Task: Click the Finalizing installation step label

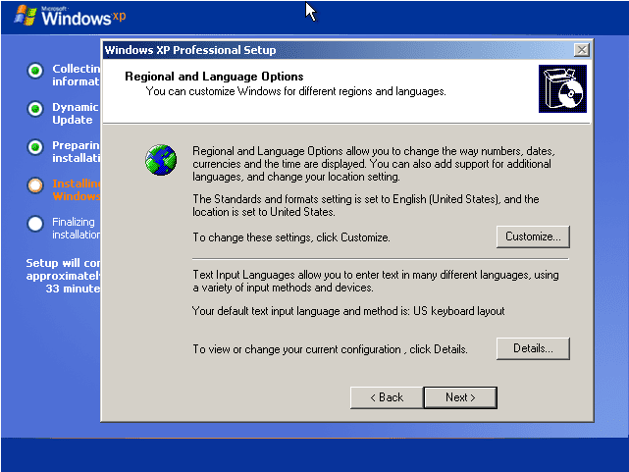Action: [75, 229]
